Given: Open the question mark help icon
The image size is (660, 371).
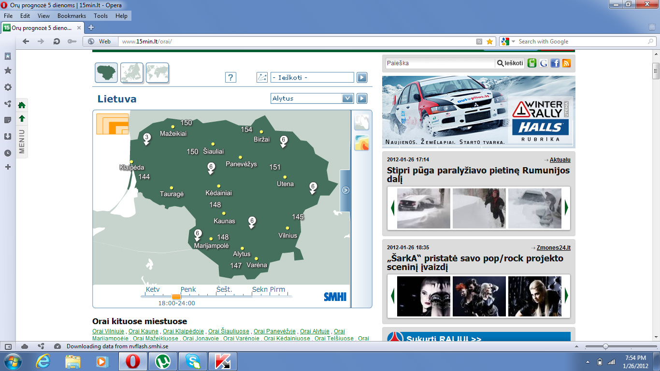Looking at the screenshot, I should coord(230,77).
